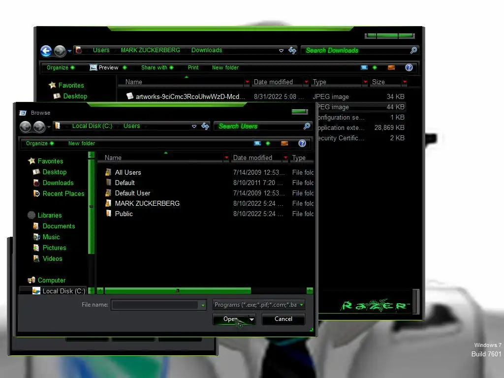Click Local Disk (C:) breadcrumb
504x378 pixels.
pyautogui.click(x=92, y=126)
